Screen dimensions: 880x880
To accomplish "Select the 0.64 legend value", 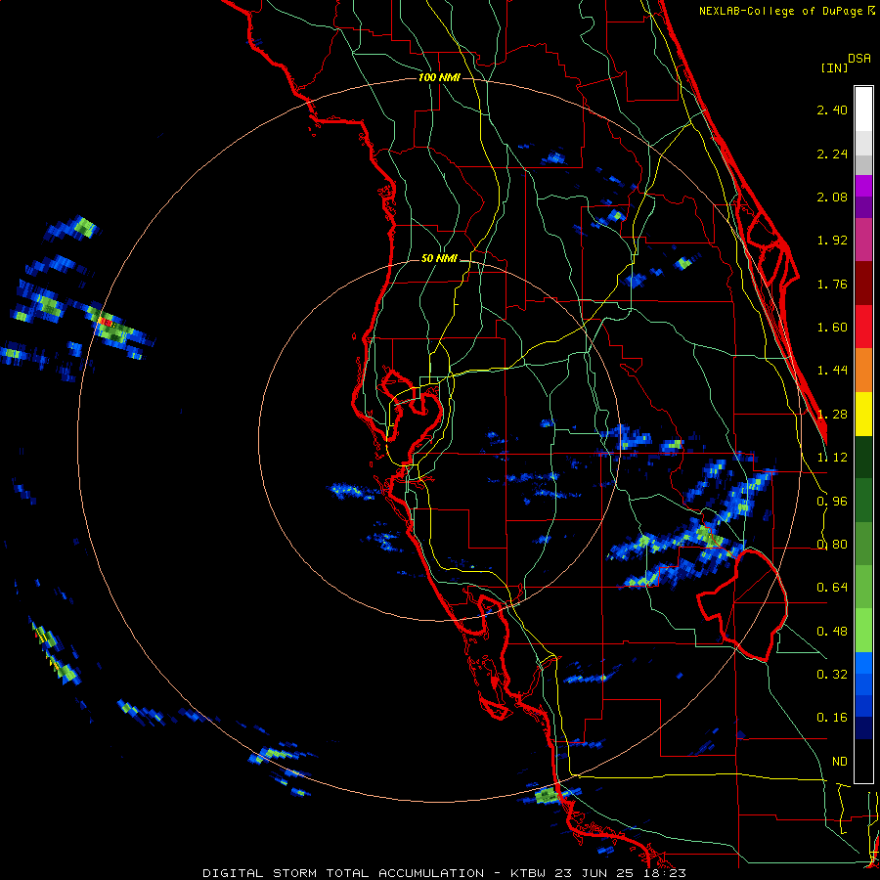I will tap(832, 588).
